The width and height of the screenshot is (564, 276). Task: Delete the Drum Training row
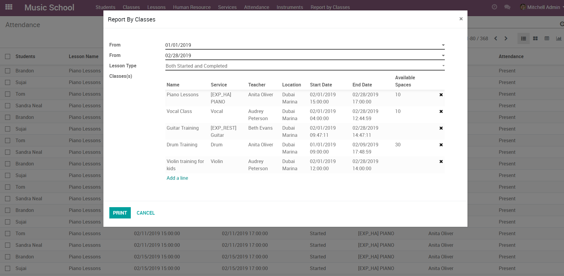(441, 145)
